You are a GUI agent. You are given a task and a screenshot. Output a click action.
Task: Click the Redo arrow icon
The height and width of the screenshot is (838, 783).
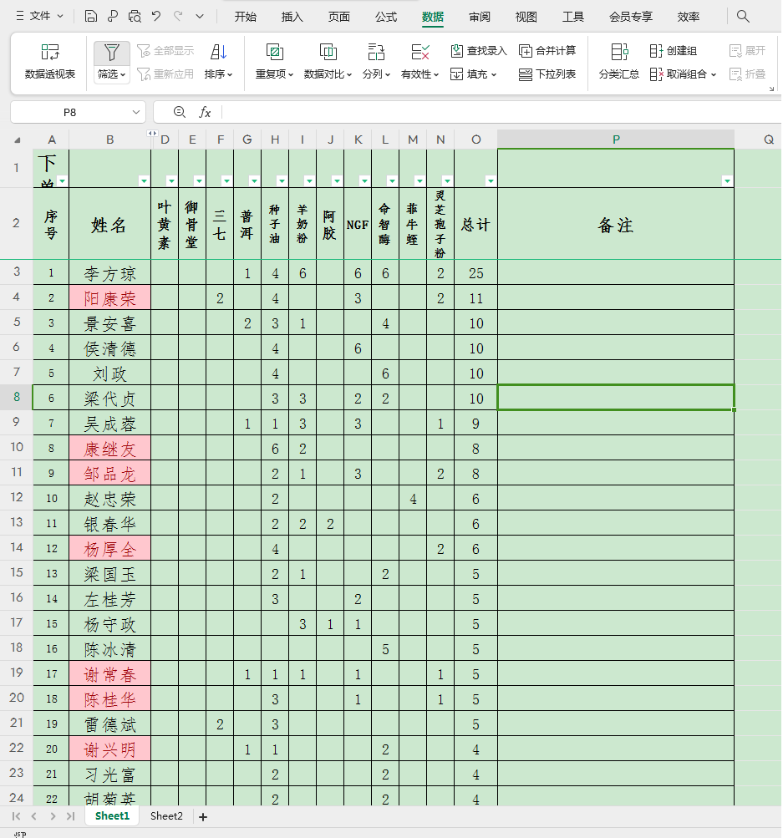(x=178, y=16)
